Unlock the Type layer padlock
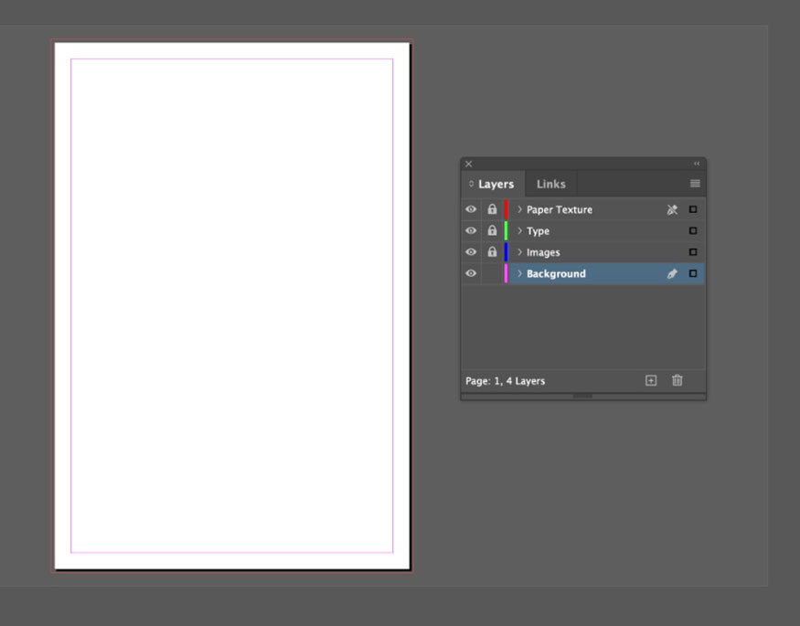The height and width of the screenshot is (626, 800). (492, 230)
